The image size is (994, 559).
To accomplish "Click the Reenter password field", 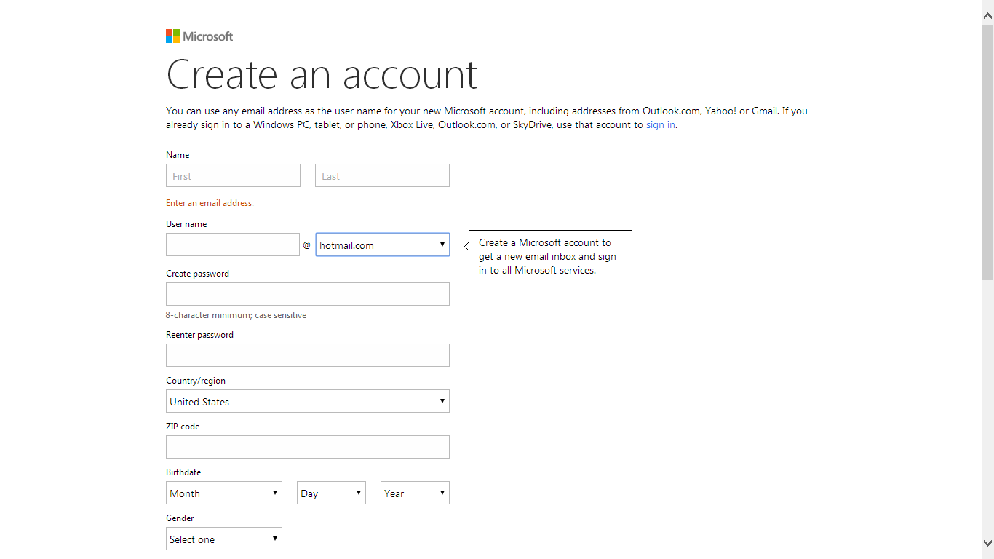I will [x=308, y=355].
